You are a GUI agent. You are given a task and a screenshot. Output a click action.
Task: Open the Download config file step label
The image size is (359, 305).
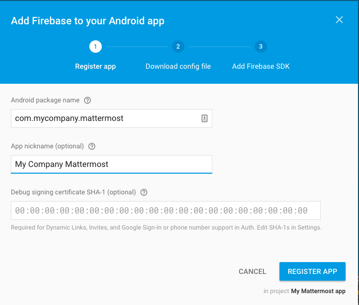178,66
